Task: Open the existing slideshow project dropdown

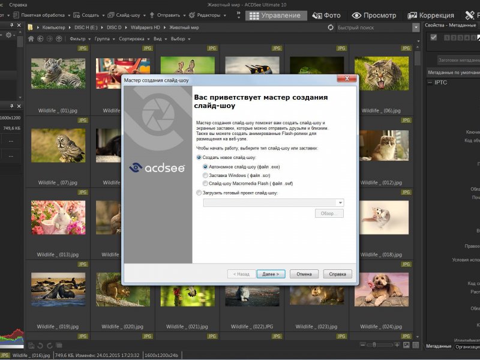Action: click(340, 203)
